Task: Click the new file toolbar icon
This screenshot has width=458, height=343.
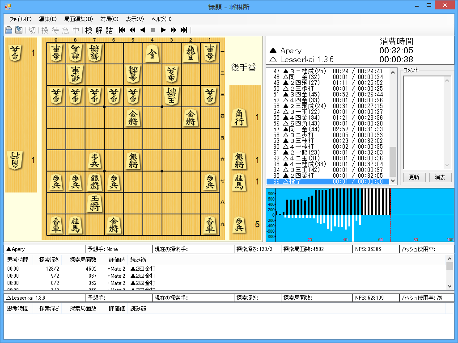Action: (9, 30)
